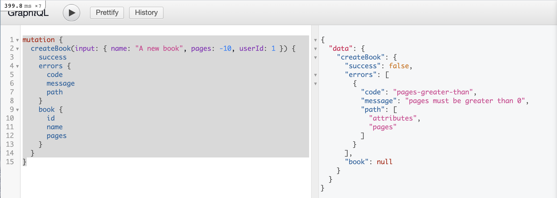
Task: Click the GraphiQL title logo
Action: click(x=28, y=14)
